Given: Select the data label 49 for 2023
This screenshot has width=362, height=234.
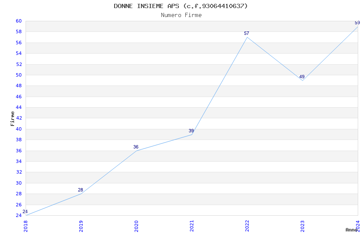Looking at the screenshot, I should pyautogui.click(x=302, y=77).
